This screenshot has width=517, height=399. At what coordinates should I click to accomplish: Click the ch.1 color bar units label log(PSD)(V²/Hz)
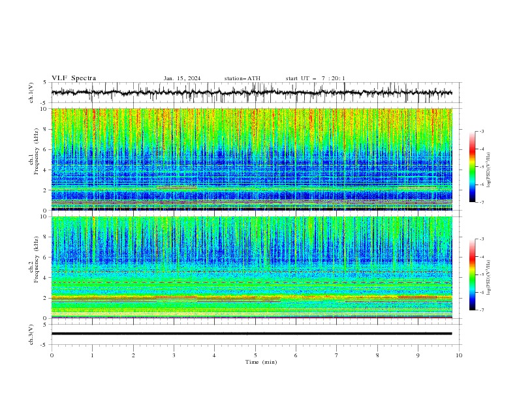489,170
